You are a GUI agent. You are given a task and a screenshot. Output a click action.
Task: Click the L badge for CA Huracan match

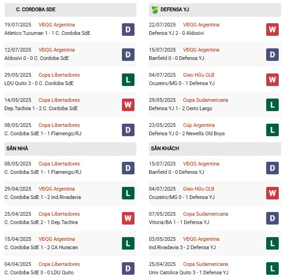(128, 243)
